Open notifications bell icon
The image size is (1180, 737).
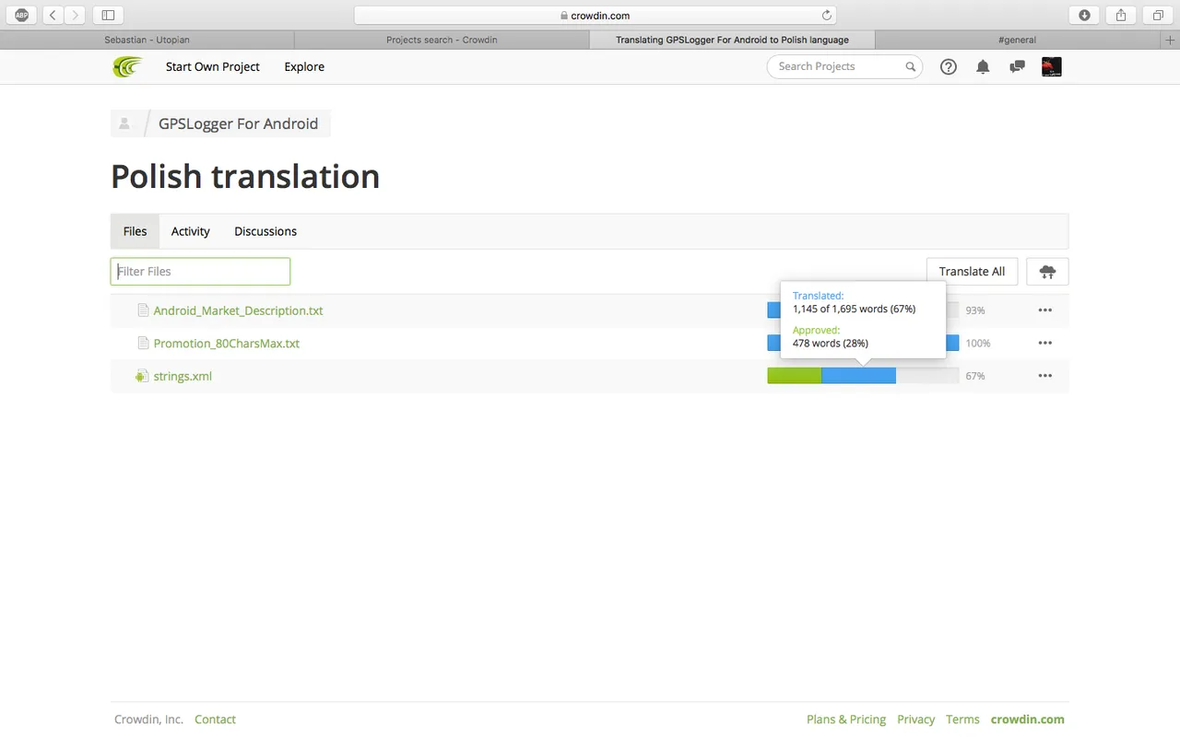coord(983,66)
